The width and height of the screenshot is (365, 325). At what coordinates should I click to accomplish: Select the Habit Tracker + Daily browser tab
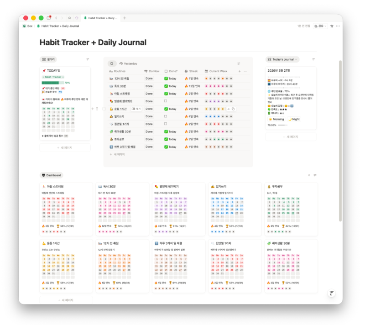tap(101, 18)
